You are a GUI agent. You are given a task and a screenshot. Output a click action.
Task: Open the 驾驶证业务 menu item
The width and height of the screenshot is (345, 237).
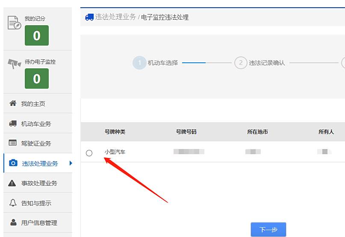tap(38, 143)
